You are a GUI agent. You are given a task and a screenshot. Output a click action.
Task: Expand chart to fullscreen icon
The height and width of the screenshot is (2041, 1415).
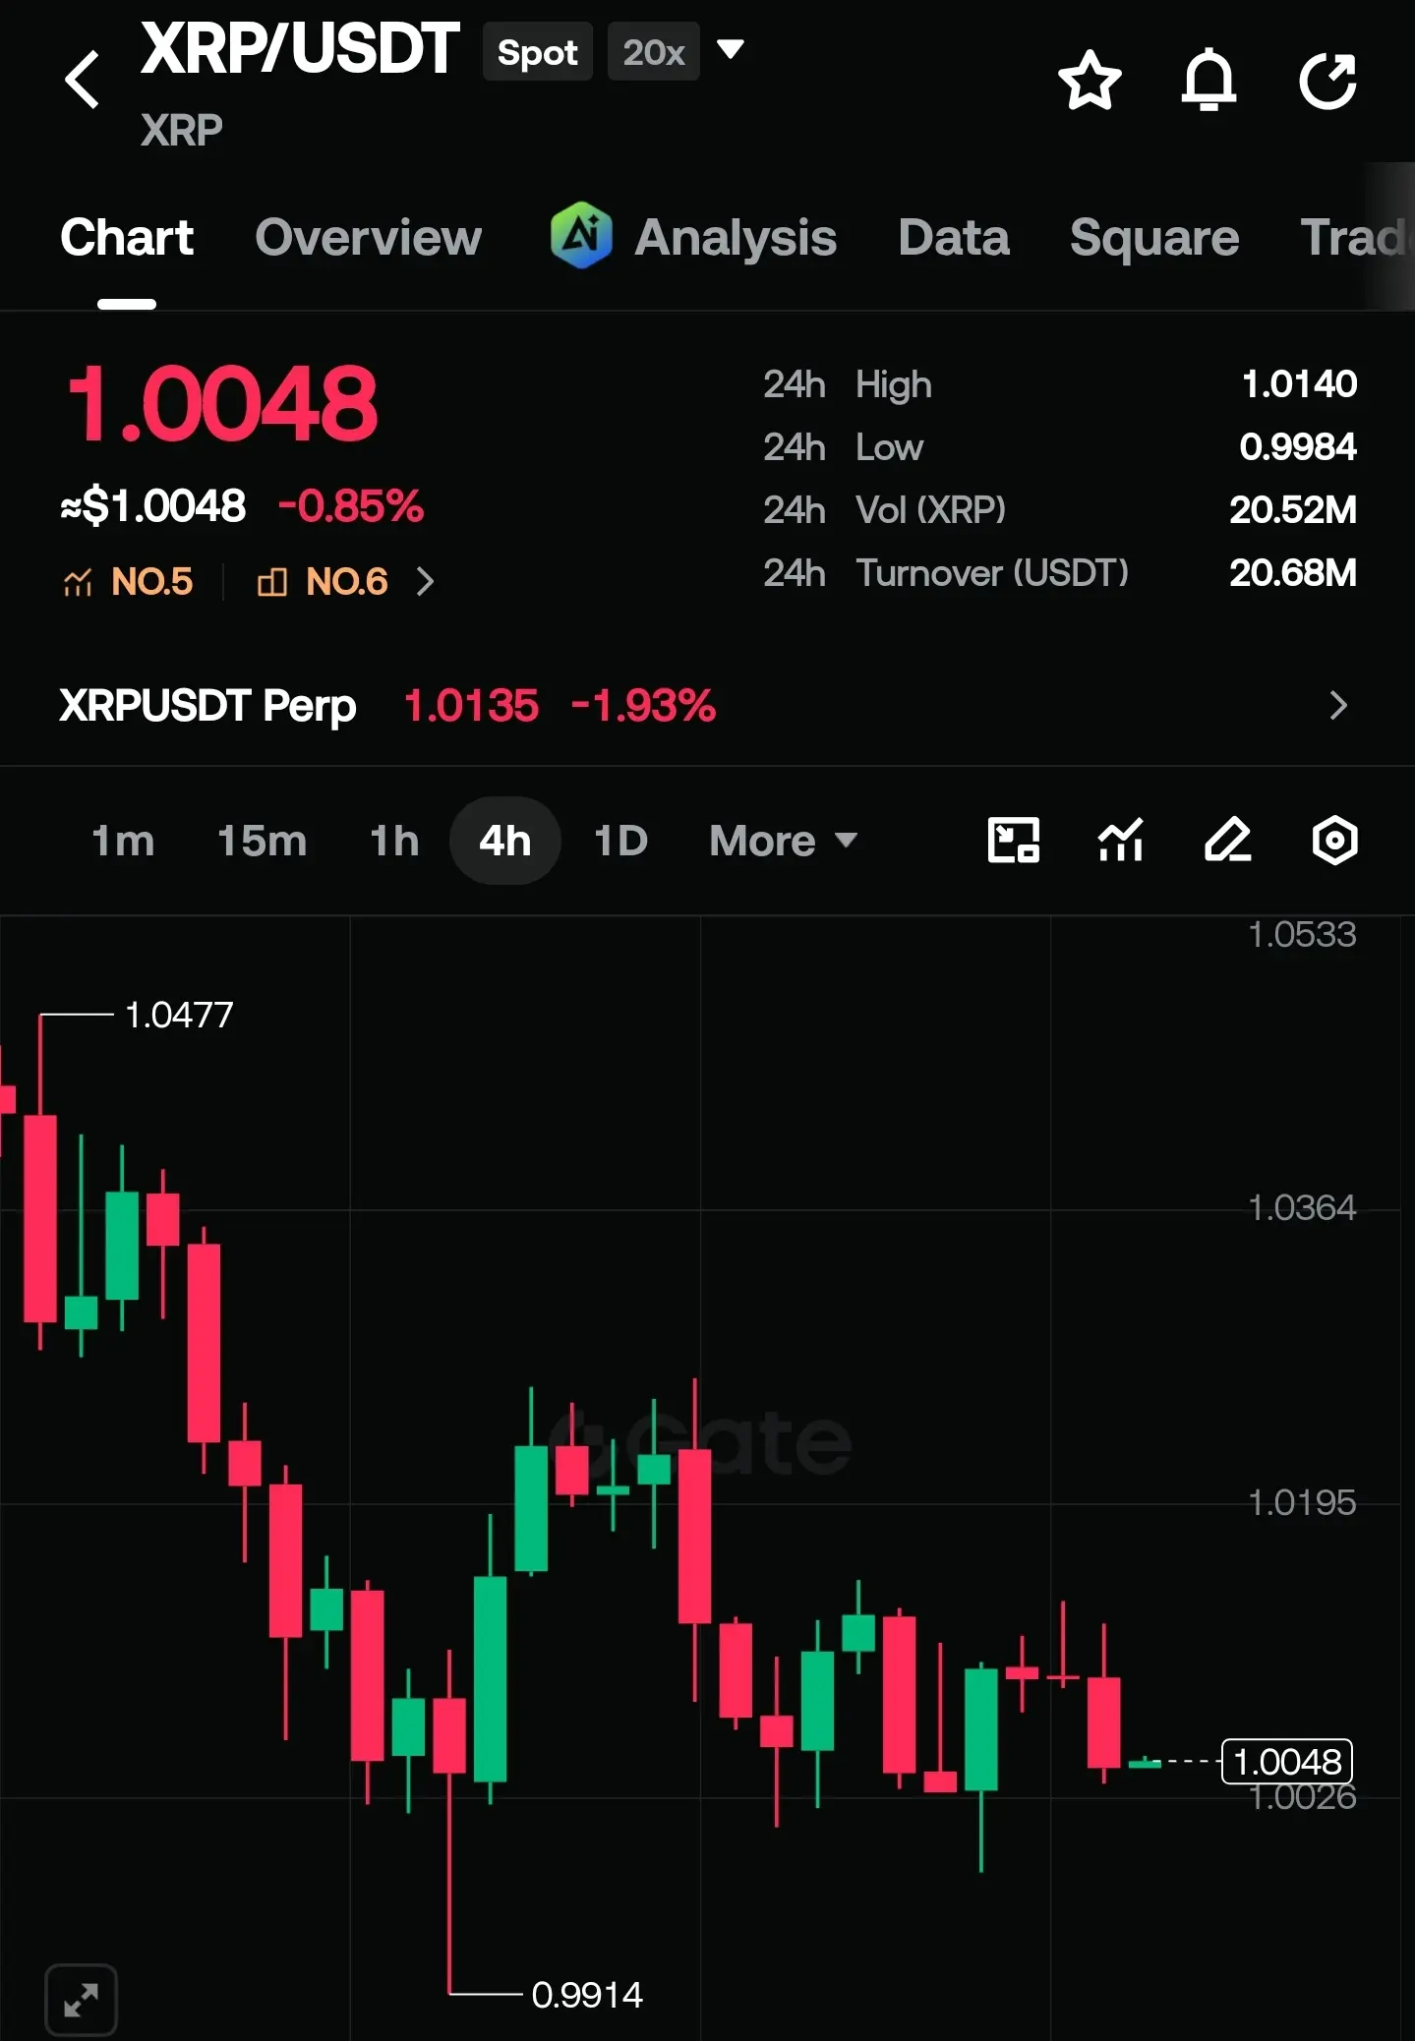click(x=82, y=2000)
